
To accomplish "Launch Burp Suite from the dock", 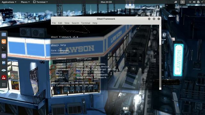I will [x=4, y=42].
